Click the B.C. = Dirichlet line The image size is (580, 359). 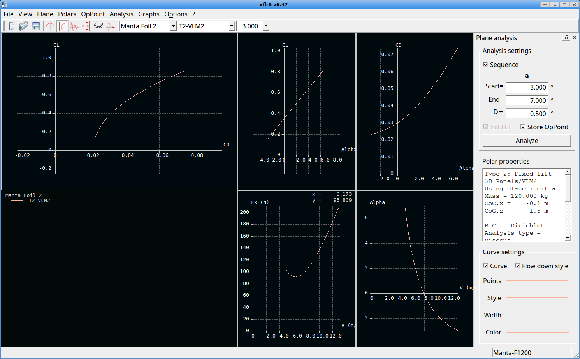coord(514,226)
